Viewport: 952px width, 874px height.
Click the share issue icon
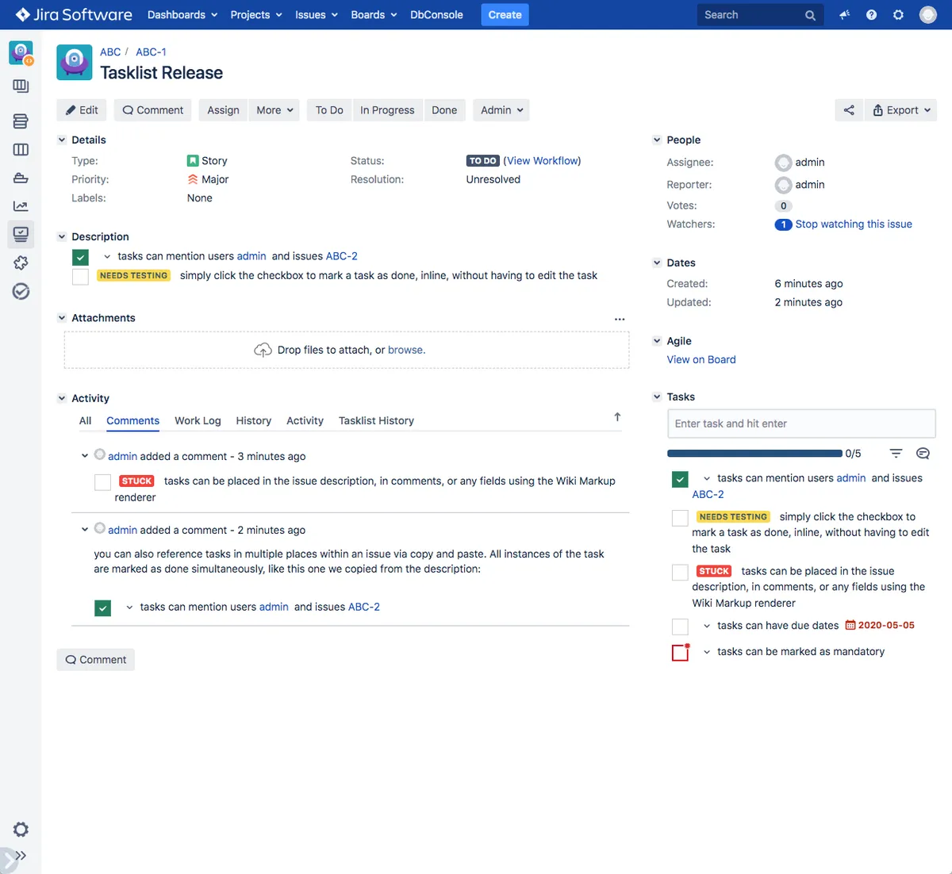[x=849, y=110]
